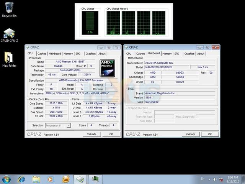Click the Level 3 cache value '6 MBytes'
Screen dimensions: 245x184
[94, 116]
